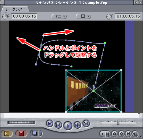Click the yellow playhead marker on scrubber bar
This screenshot has width=143, height=139.
139,113
